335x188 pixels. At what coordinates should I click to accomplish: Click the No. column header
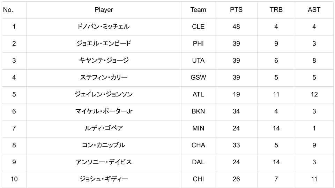(x=8, y=10)
